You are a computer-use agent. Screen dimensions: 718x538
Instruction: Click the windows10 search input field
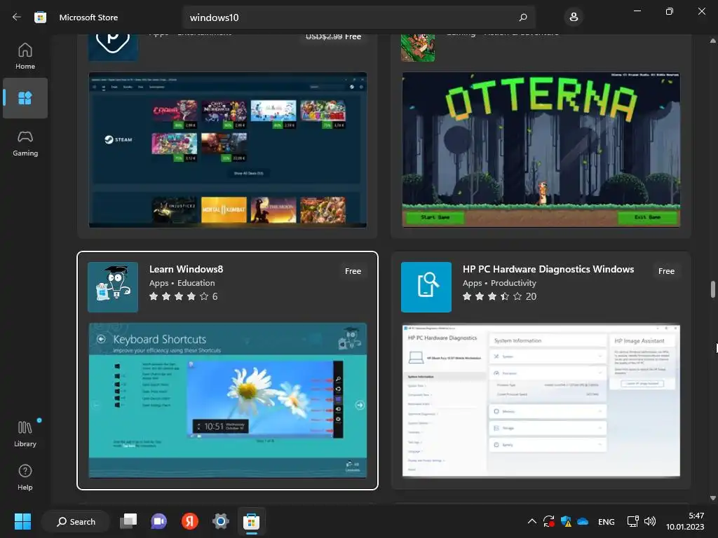[358, 18]
